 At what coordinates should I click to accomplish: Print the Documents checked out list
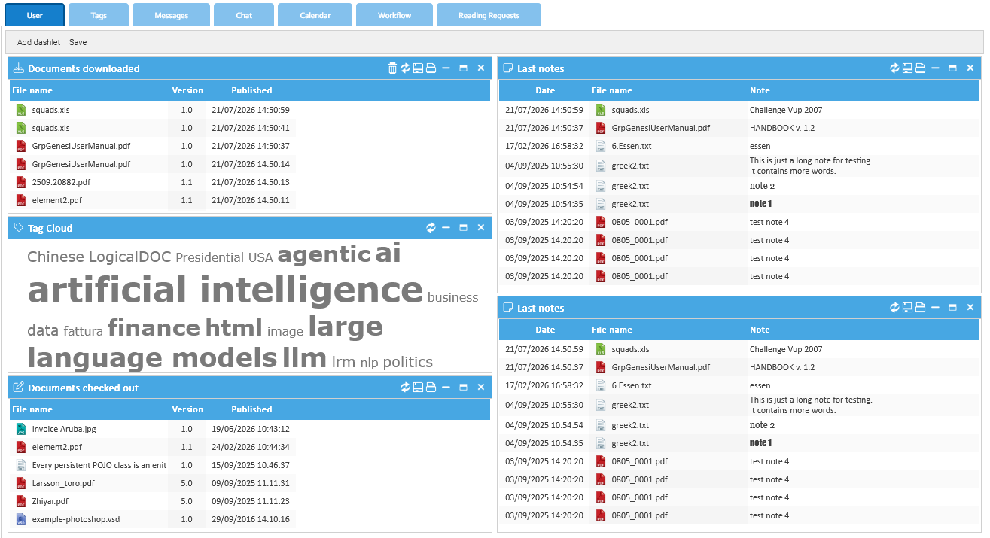[x=431, y=388]
